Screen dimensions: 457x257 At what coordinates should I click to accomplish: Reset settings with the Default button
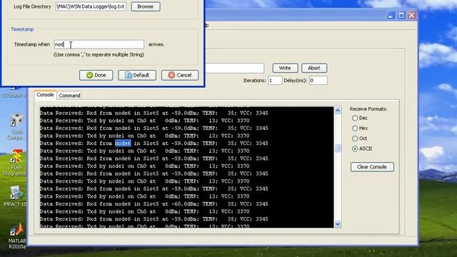[x=137, y=75]
